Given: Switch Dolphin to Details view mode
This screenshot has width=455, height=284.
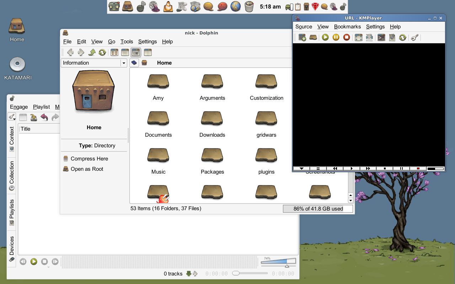Looking at the screenshot, I should tap(125, 53).
